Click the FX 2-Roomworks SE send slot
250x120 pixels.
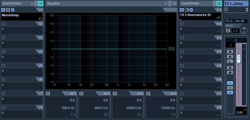pos(197,15)
